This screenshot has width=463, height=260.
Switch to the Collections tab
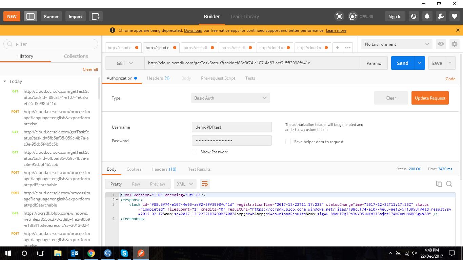76,56
